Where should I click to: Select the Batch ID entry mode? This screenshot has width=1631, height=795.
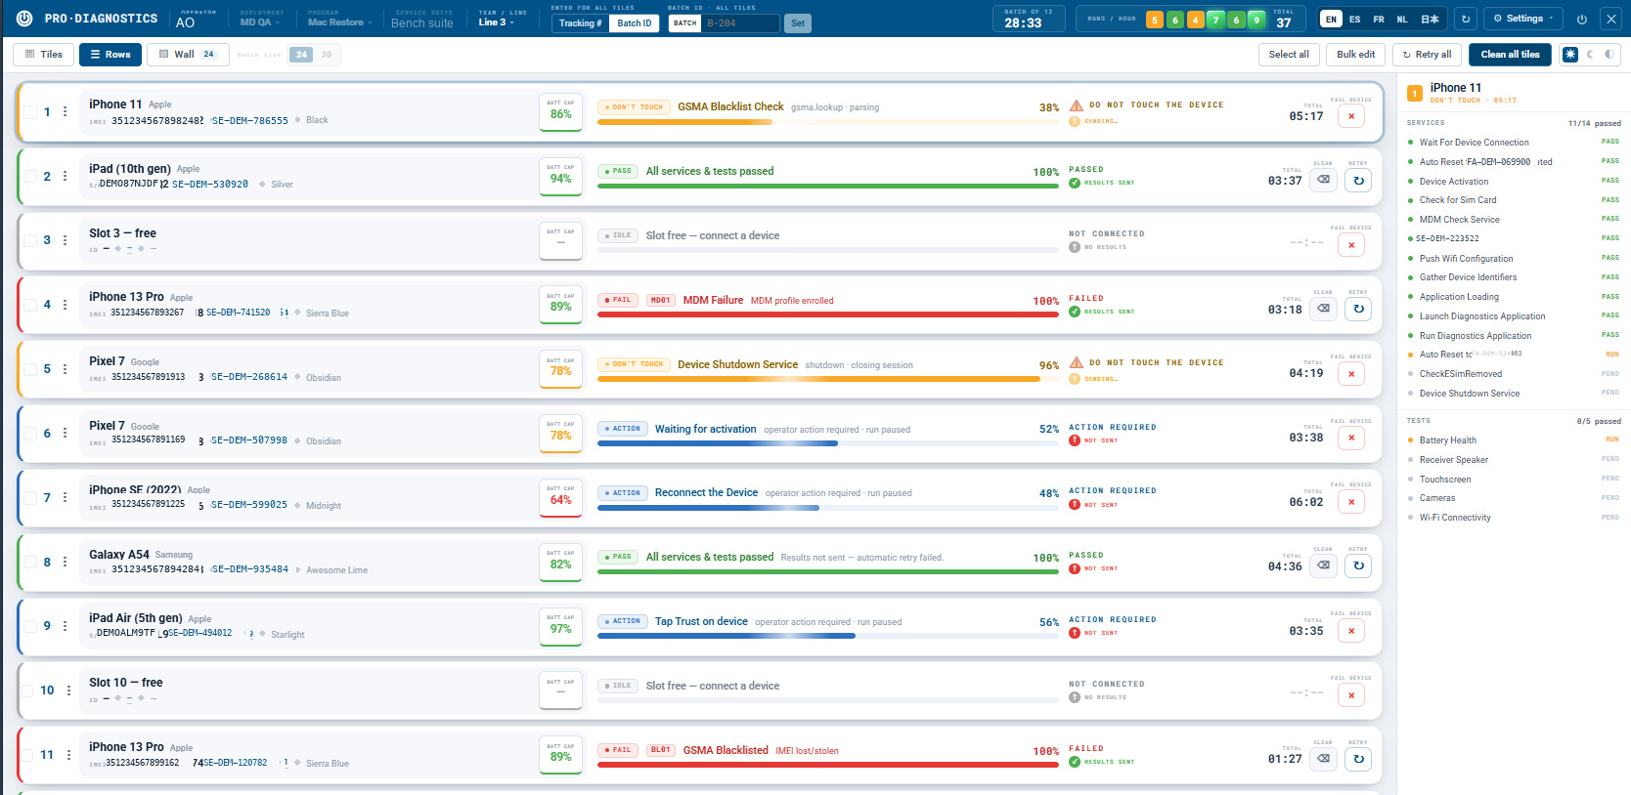635,23
